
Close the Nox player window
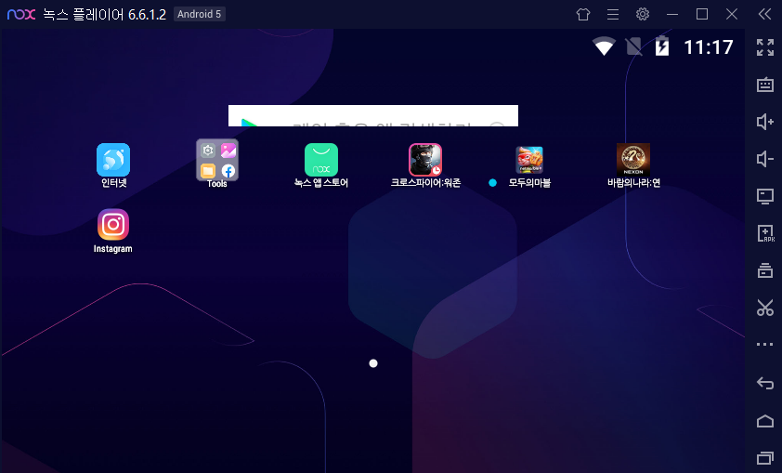point(732,14)
